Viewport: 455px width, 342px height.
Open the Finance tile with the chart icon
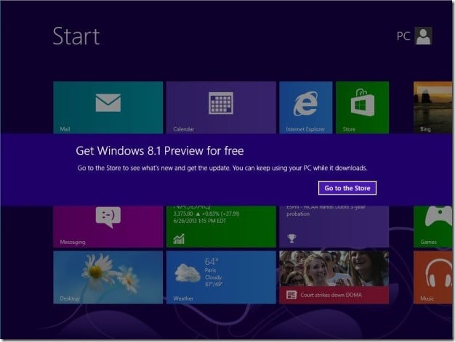pyautogui.click(x=221, y=227)
